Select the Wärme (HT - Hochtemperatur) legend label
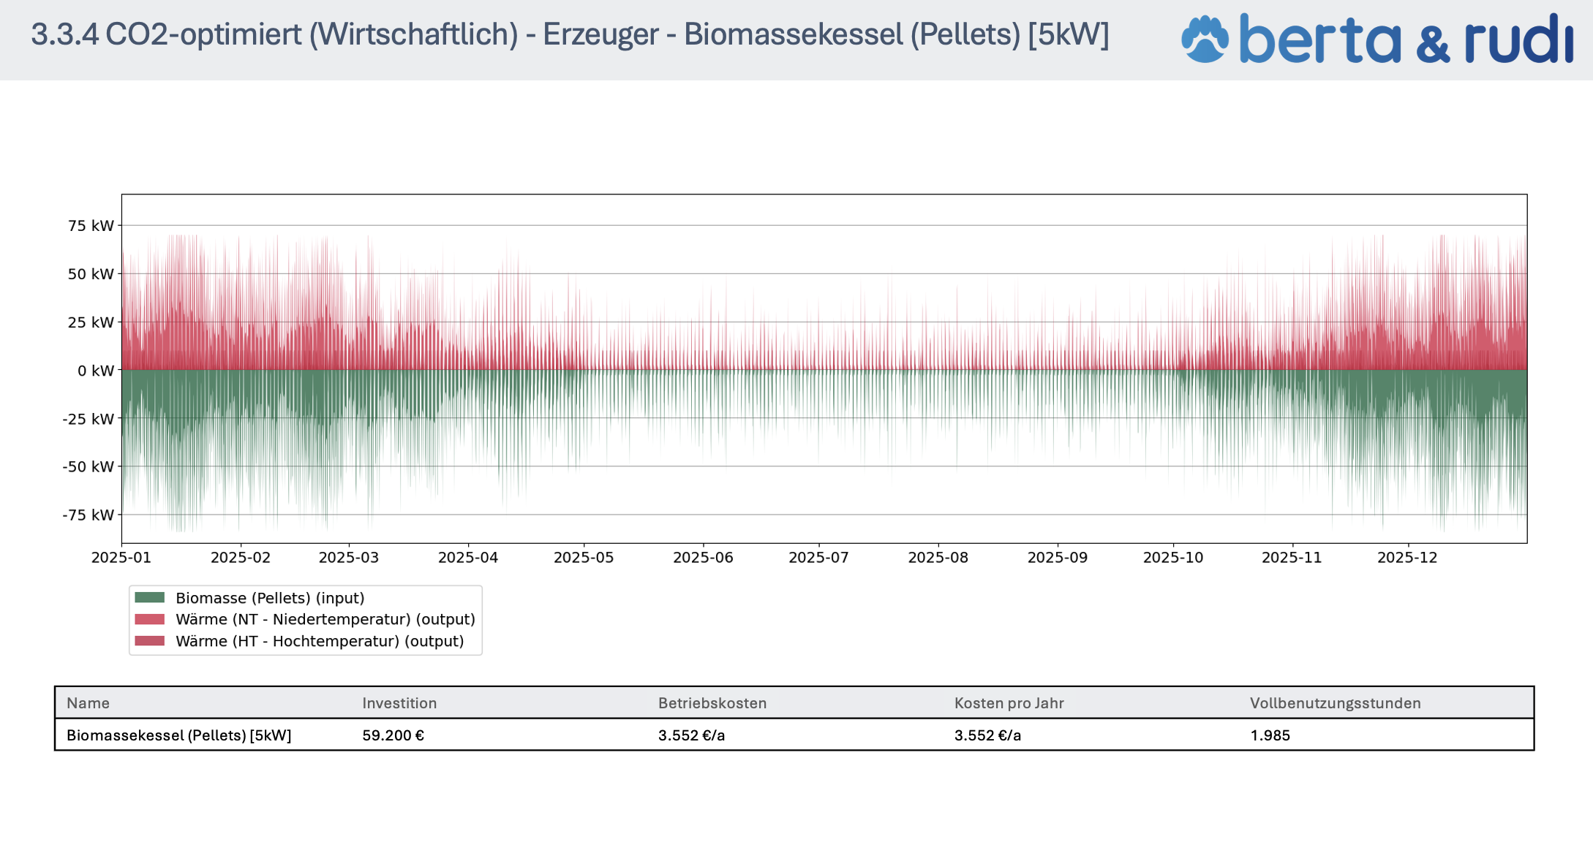The height and width of the screenshot is (864, 1593). [x=320, y=641]
